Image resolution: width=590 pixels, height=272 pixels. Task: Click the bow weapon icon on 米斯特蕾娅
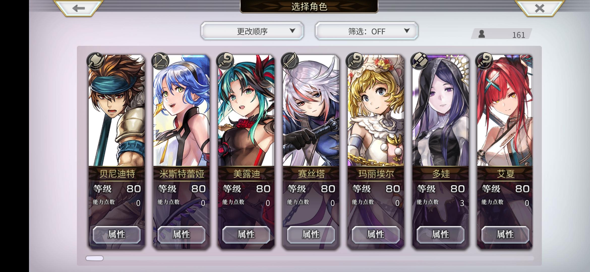[160, 61]
